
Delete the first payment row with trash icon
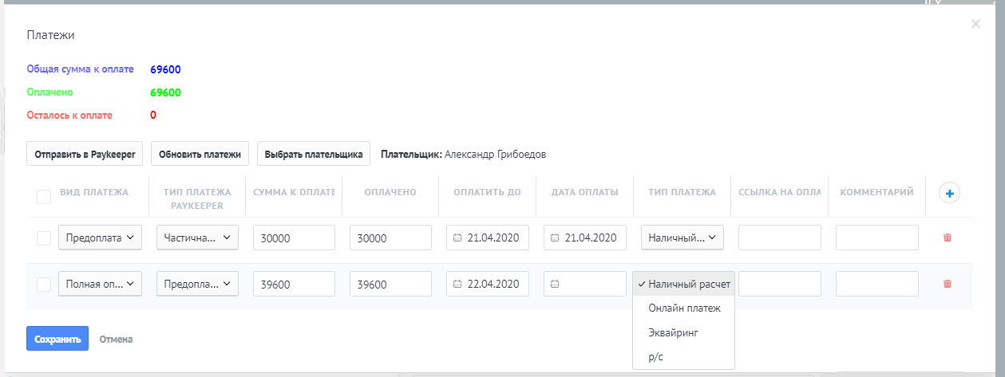pos(948,238)
